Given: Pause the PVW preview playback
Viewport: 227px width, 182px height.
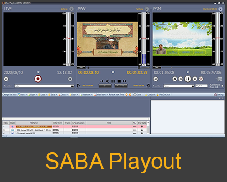Looking at the screenshot, I should point(113,81).
